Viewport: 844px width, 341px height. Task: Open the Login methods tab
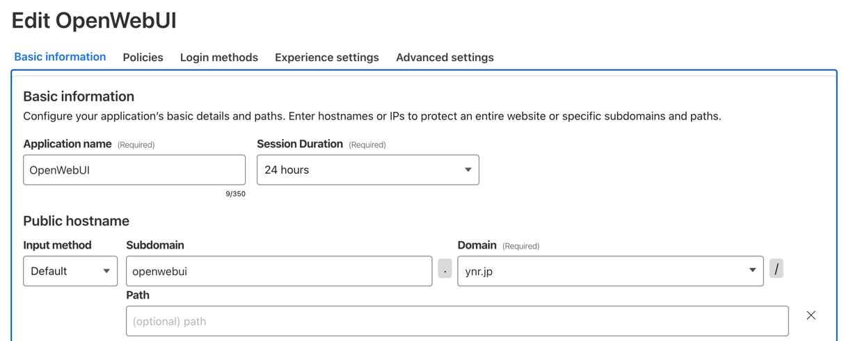[x=218, y=58]
